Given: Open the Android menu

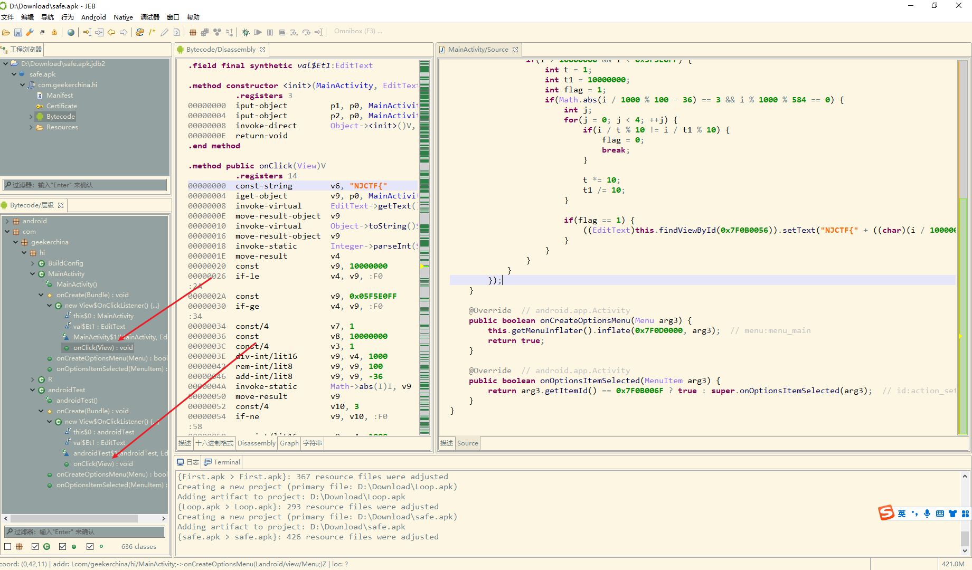Looking at the screenshot, I should coord(93,17).
